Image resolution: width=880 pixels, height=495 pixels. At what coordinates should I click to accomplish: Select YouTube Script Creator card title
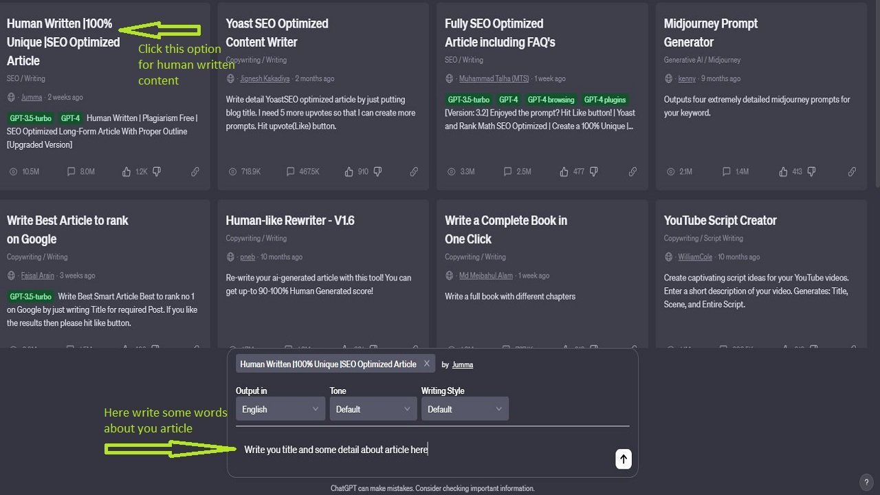[720, 221]
